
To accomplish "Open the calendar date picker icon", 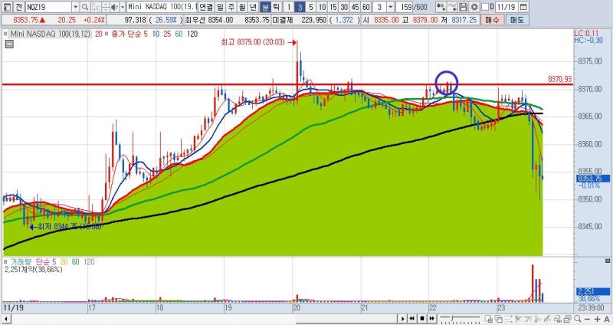I will 524,7.
